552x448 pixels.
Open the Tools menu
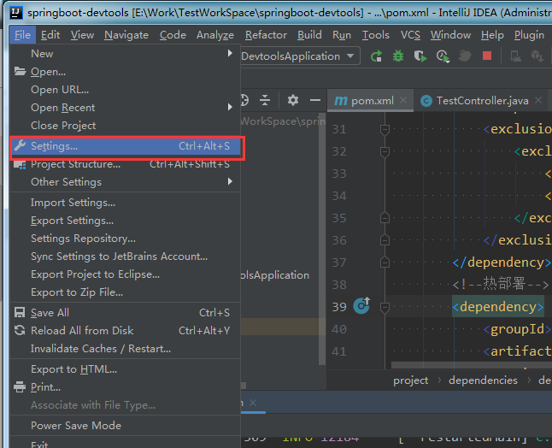(376, 35)
